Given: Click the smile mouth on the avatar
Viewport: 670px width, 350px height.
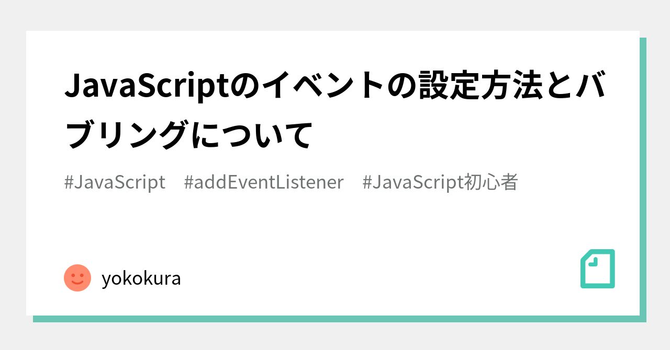Looking at the screenshot, I should click(x=77, y=283).
